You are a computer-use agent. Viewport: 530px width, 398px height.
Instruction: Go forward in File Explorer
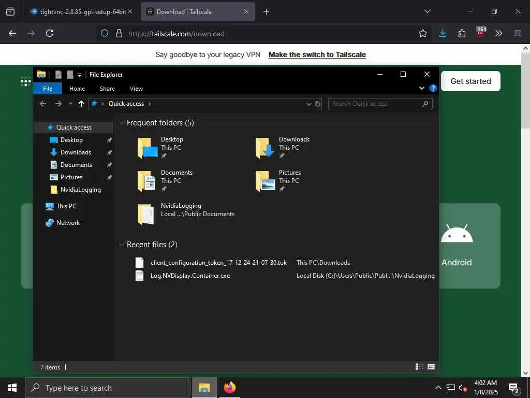[x=58, y=104]
